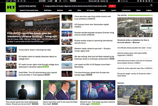Go to the RT Features section

pos(91,10)
